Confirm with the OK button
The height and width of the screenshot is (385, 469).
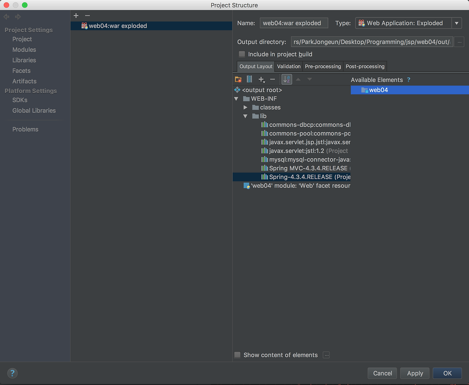pos(447,373)
